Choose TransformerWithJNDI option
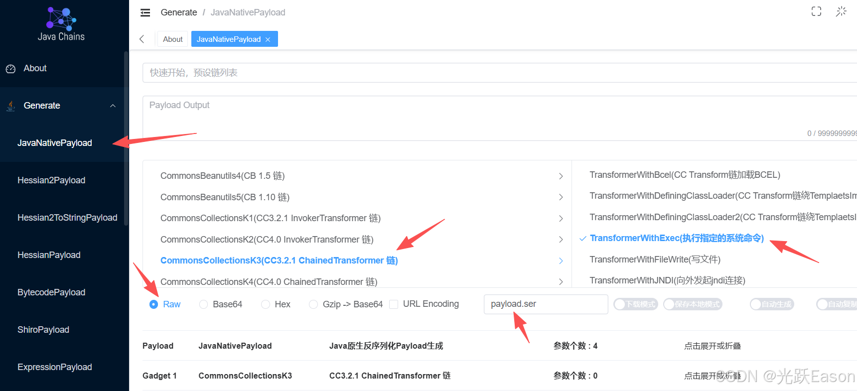Image resolution: width=857 pixels, height=391 pixels. (x=667, y=280)
